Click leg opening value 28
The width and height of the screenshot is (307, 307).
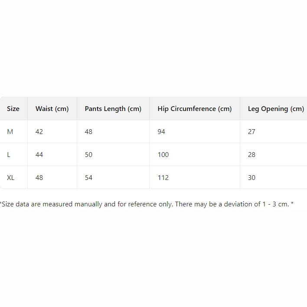tap(251, 155)
